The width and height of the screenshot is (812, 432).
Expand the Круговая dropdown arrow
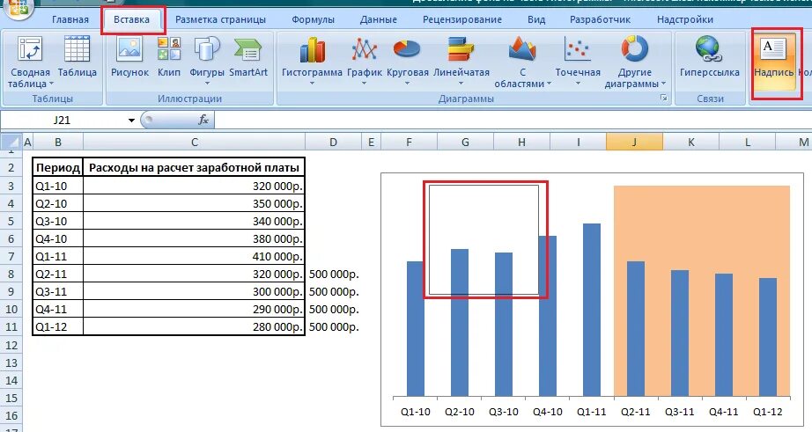click(407, 84)
